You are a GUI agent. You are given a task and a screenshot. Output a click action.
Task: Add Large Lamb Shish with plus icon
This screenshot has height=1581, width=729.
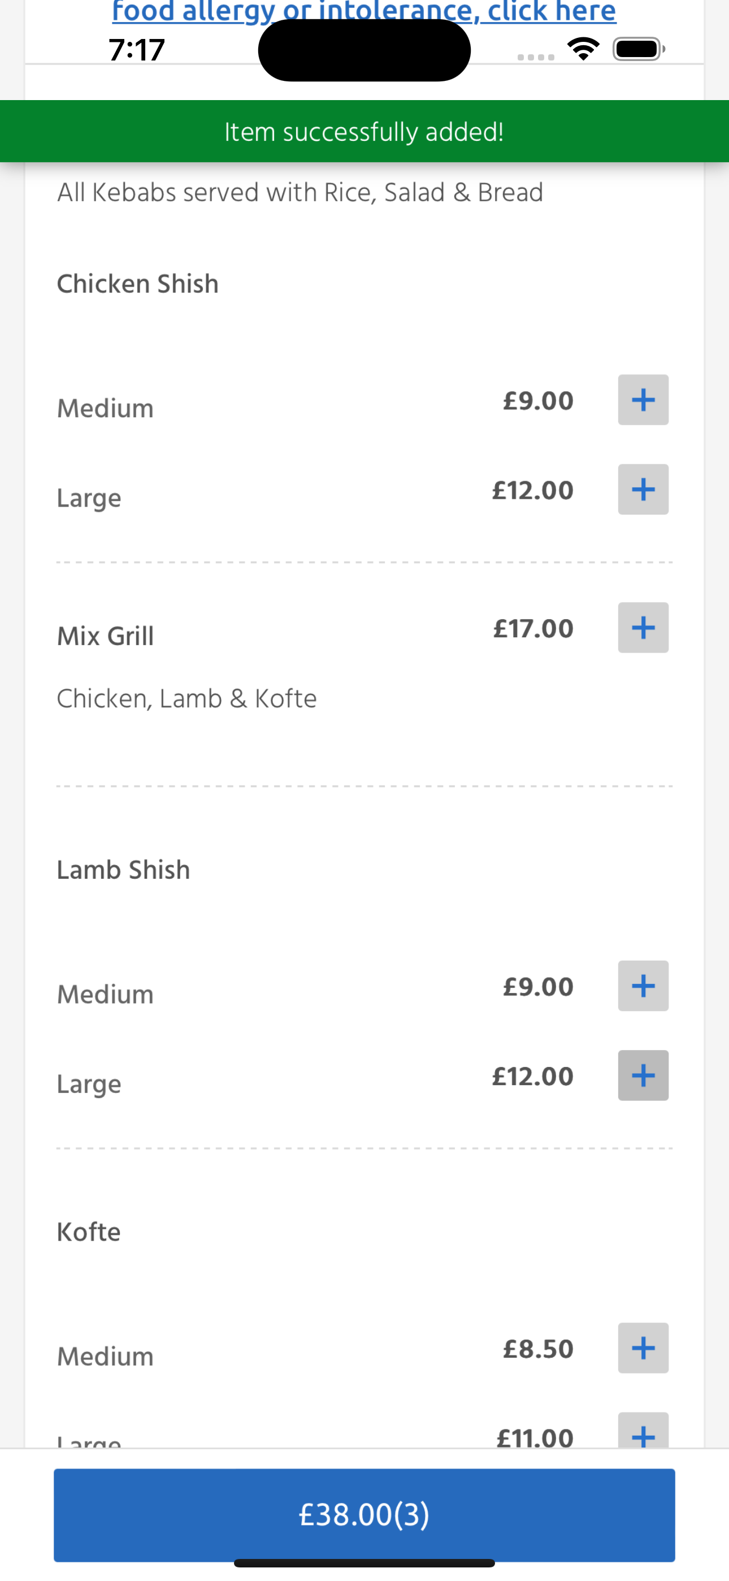pos(643,1075)
